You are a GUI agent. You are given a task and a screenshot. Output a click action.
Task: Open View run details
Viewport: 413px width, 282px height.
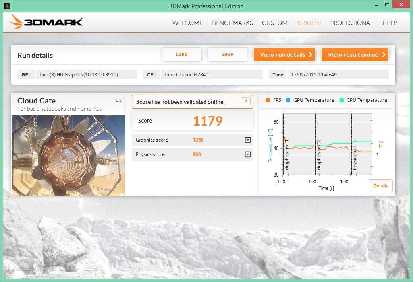284,54
